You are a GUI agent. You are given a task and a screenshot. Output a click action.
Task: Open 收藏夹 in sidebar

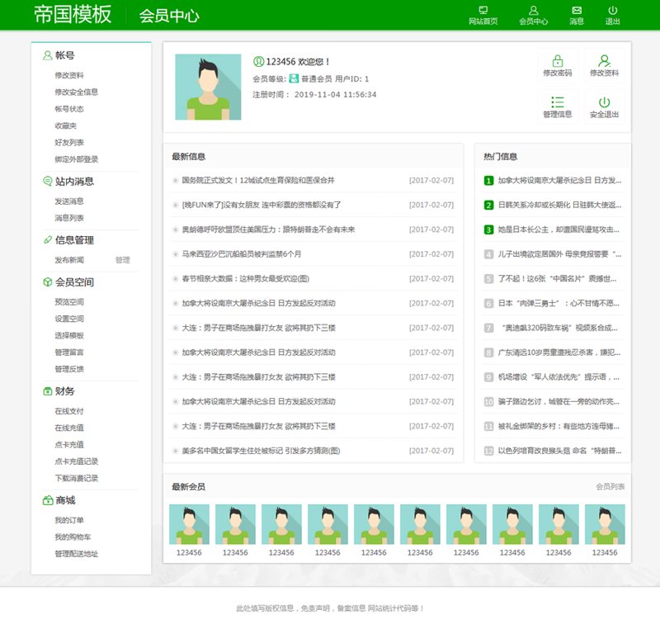[x=66, y=125]
